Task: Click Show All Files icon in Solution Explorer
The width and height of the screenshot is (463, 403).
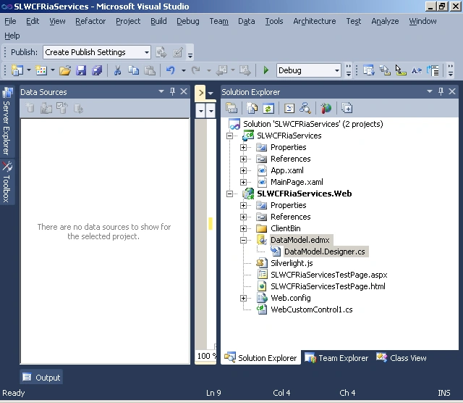Action: point(252,108)
